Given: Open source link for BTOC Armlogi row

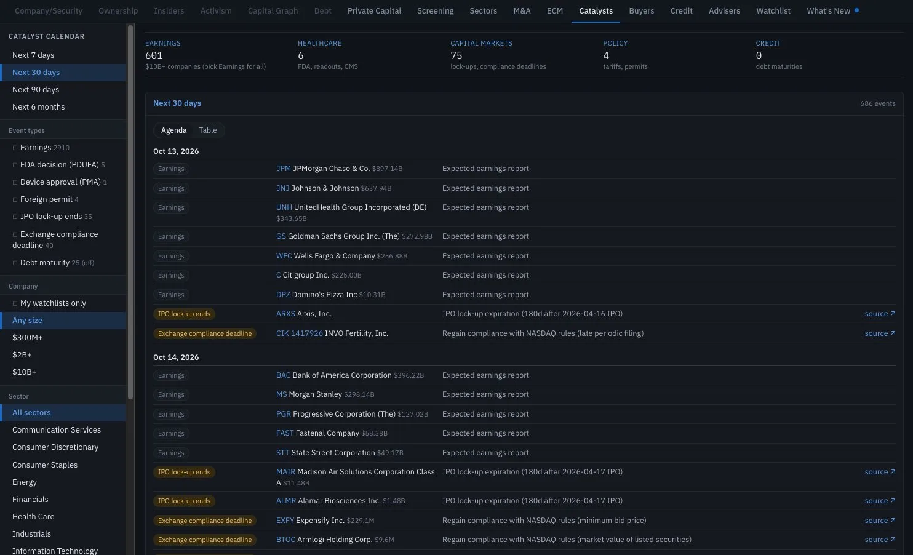Looking at the screenshot, I should pos(880,540).
